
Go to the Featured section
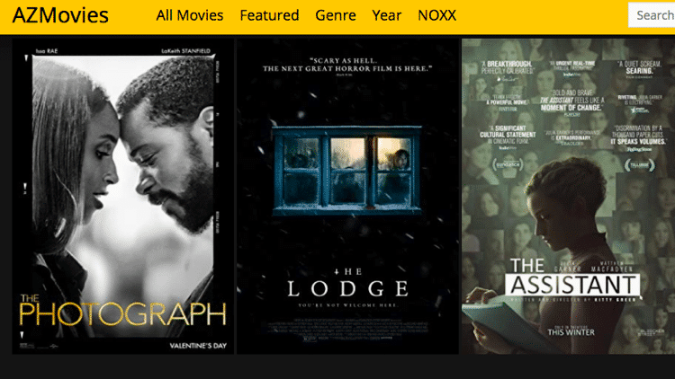[269, 15]
